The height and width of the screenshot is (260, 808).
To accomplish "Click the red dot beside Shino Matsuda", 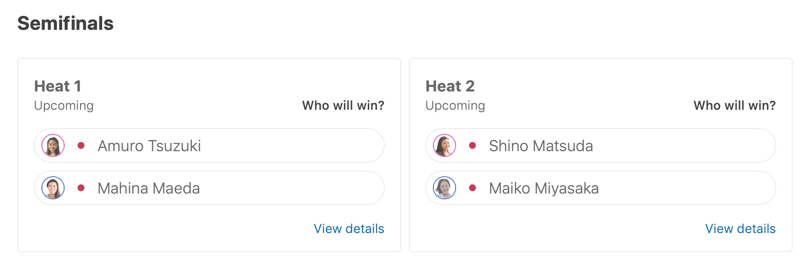I will (x=472, y=145).
